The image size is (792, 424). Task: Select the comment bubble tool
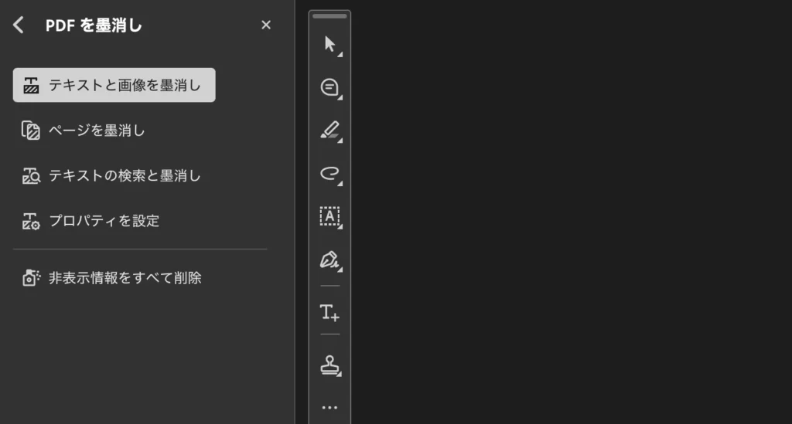330,88
